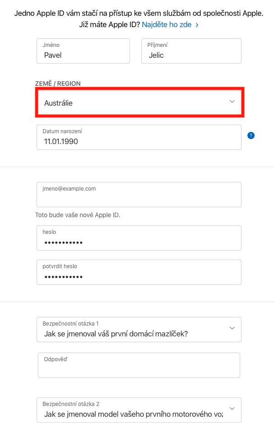Screen dimensions: 274x433
Task: Click the first motor vehicle question text
Action: [x=133, y=414]
